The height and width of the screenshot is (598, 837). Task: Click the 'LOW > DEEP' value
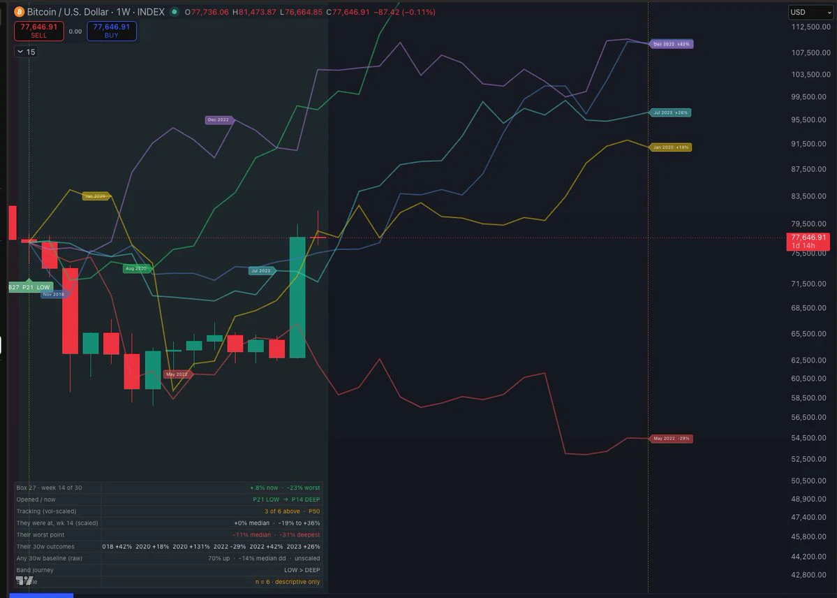pyautogui.click(x=302, y=570)
